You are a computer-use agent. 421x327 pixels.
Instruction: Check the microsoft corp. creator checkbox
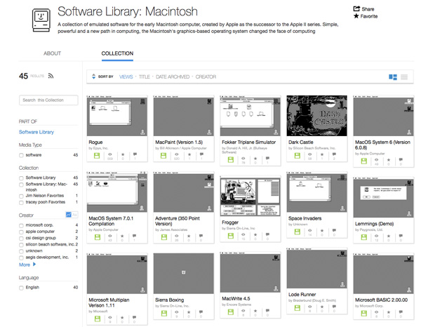click(21, 225)
